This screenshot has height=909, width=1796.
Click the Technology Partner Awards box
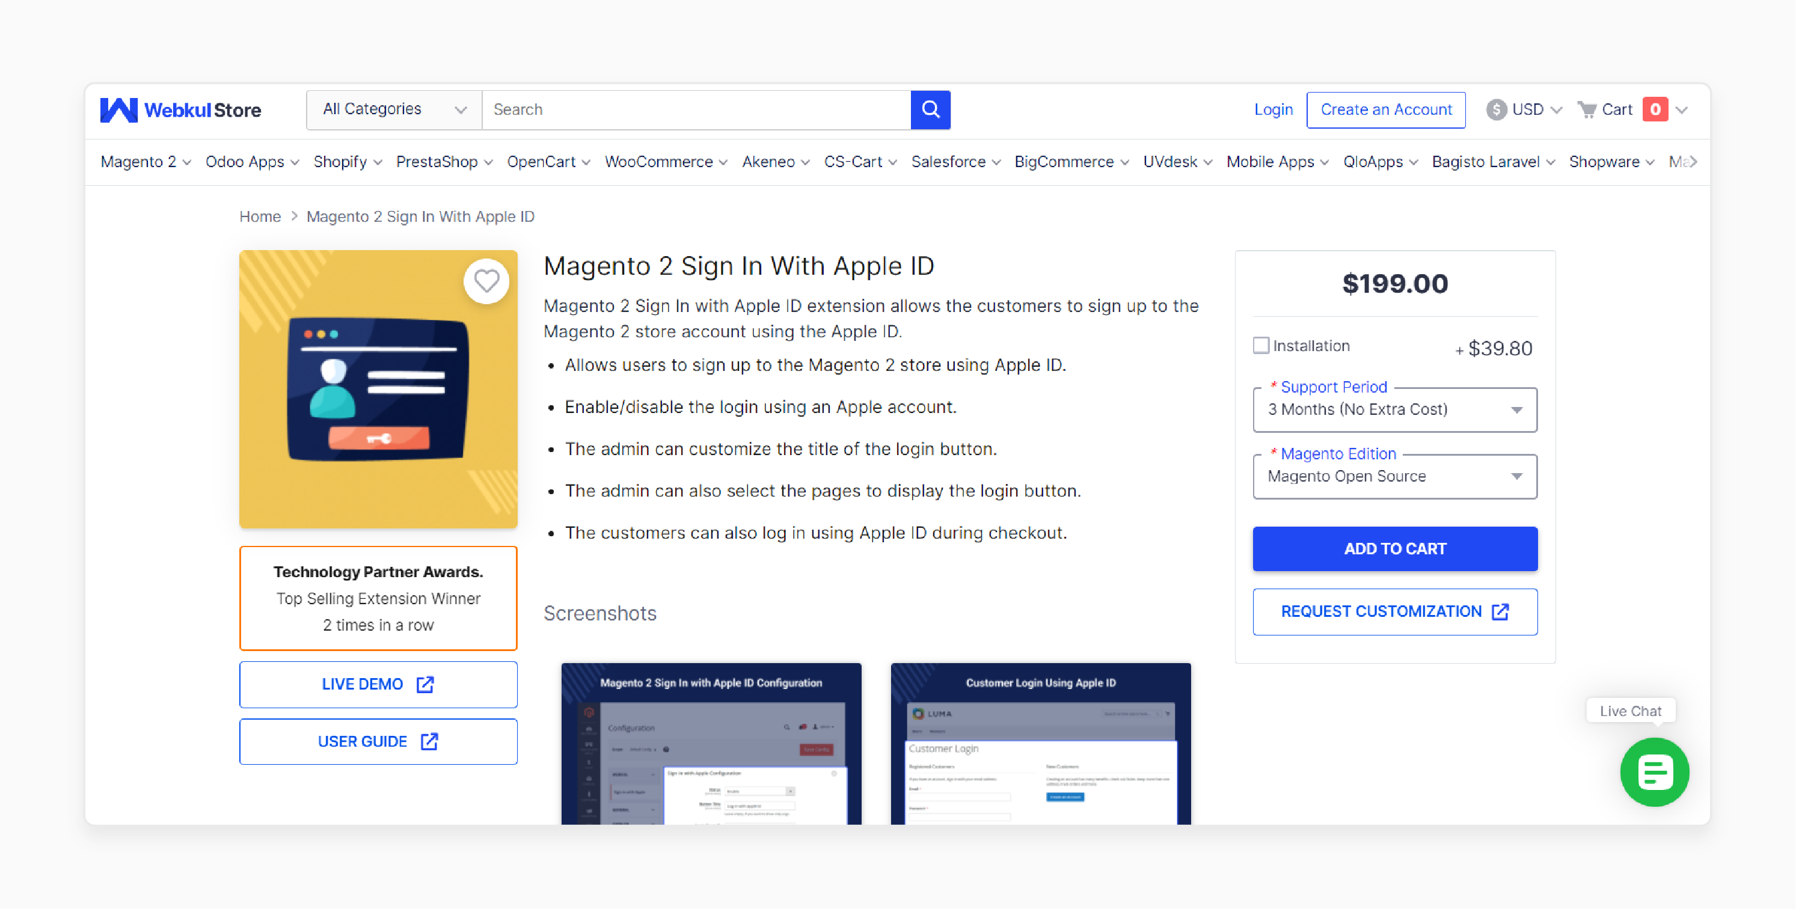(x=378, y=598)
